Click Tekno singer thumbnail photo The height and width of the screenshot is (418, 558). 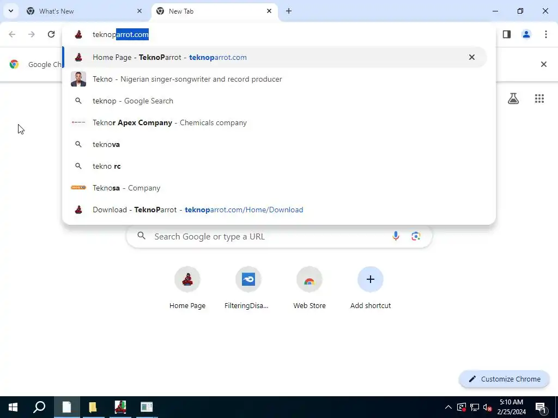click(x=78, y=79)
